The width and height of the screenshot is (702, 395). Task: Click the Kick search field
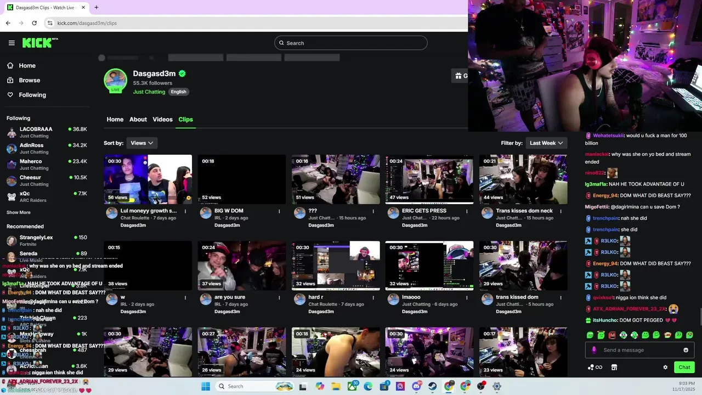[351, 43]
